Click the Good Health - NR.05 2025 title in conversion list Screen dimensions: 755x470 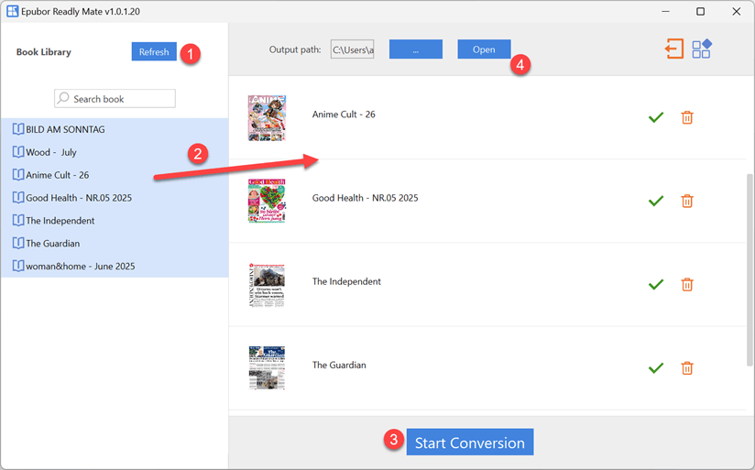tap(365, 198)
